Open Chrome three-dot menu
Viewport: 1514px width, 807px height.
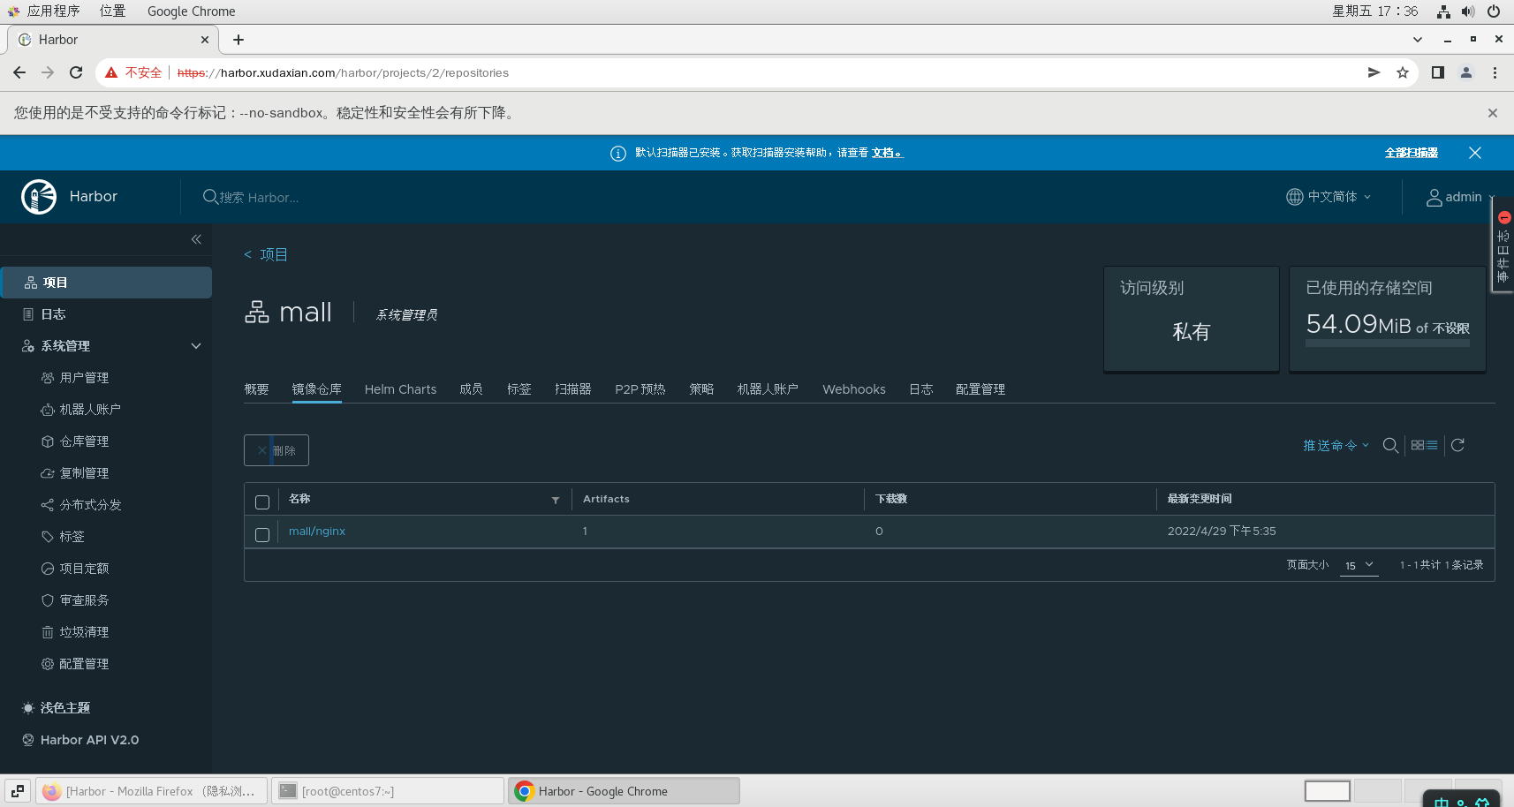pos(1495,73)
